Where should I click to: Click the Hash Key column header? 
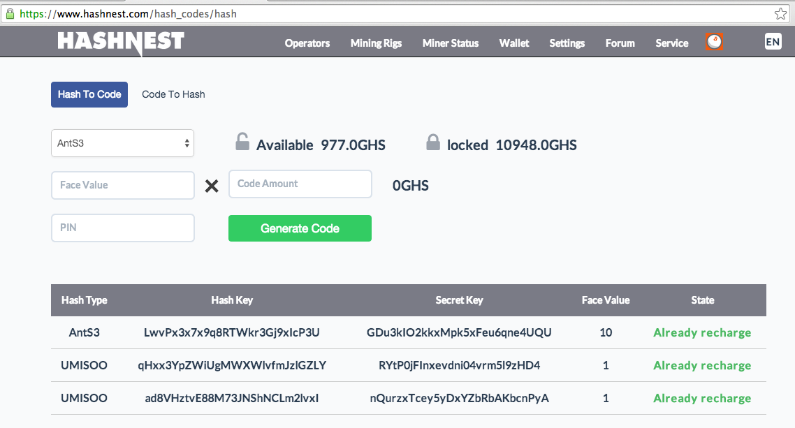pyautogui.click(x=232, y=300)
